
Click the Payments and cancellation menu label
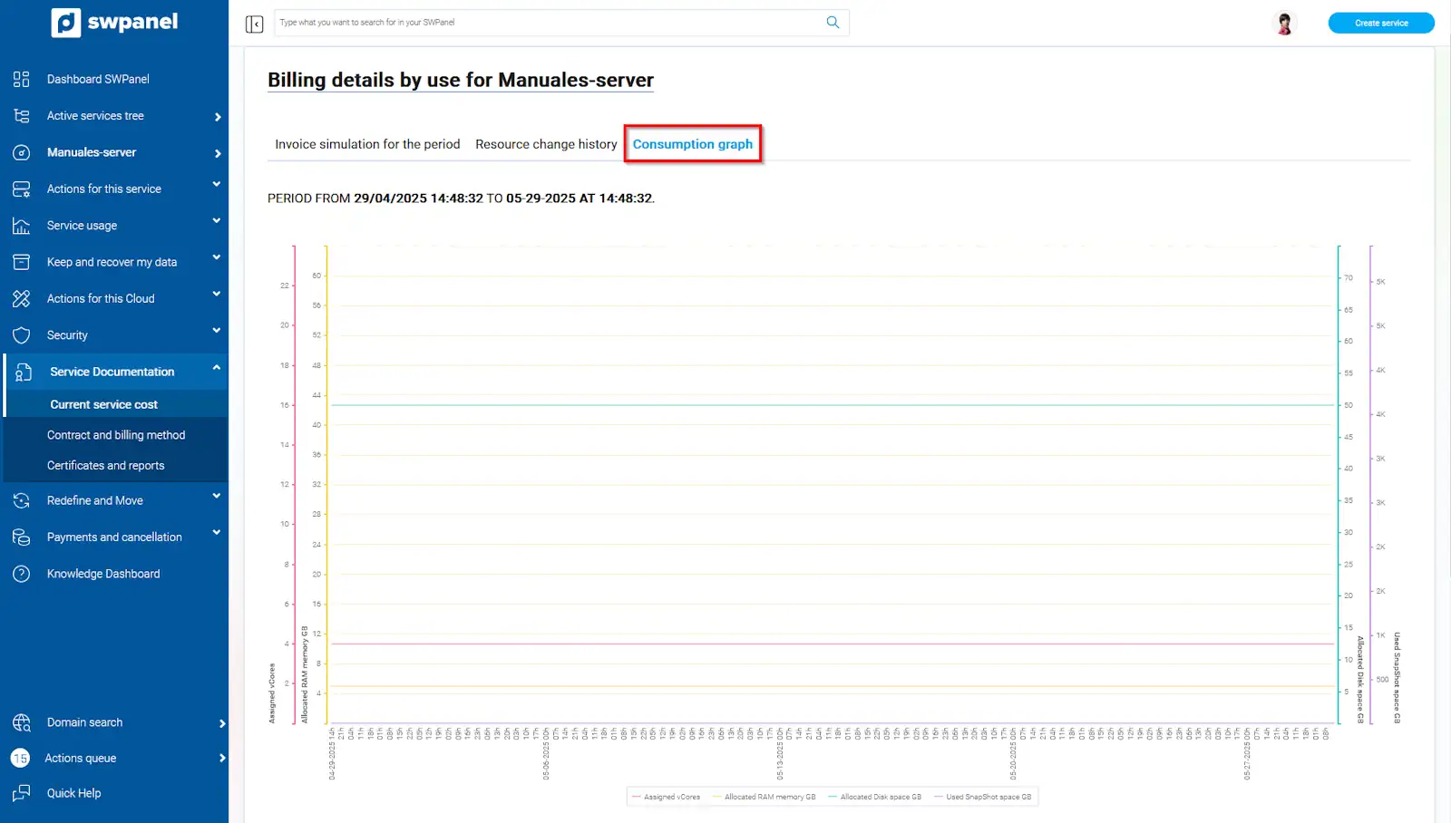(x=114, y=537)
